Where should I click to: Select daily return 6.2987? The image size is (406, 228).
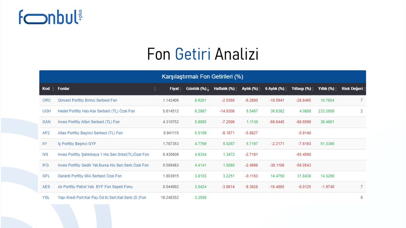[x=200, y=111]
